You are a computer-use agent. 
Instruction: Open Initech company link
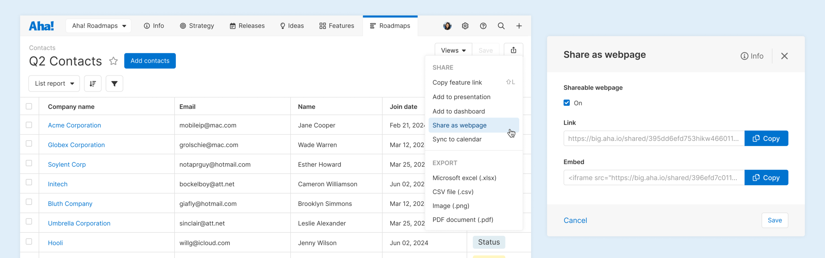pyautogui.click(x=57, y=184)
